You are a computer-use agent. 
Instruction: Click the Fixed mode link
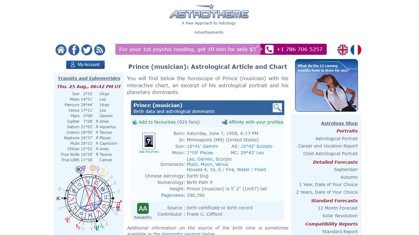click(260, 170)
